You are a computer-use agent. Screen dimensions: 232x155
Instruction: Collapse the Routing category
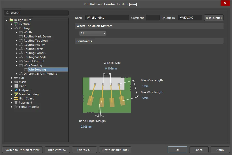click(11, 28)
